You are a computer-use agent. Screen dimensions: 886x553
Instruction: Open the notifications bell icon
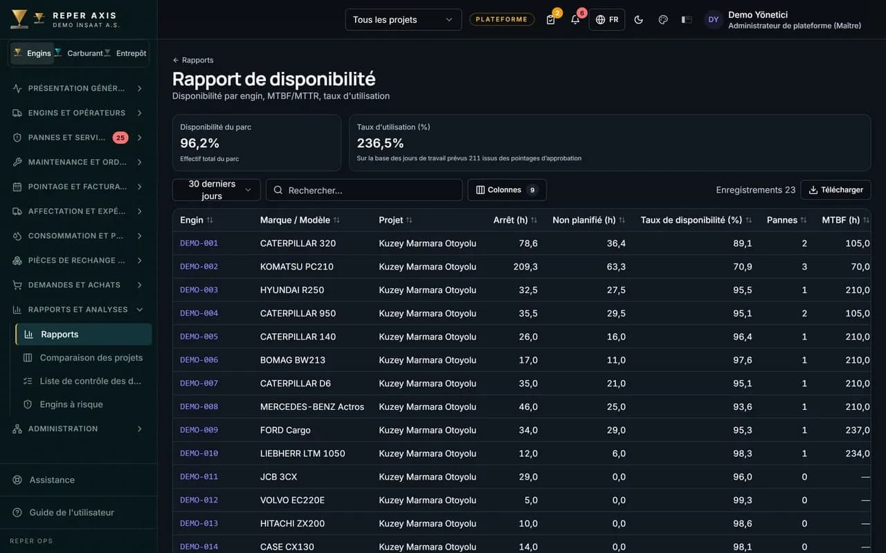(x=575, y=19)
